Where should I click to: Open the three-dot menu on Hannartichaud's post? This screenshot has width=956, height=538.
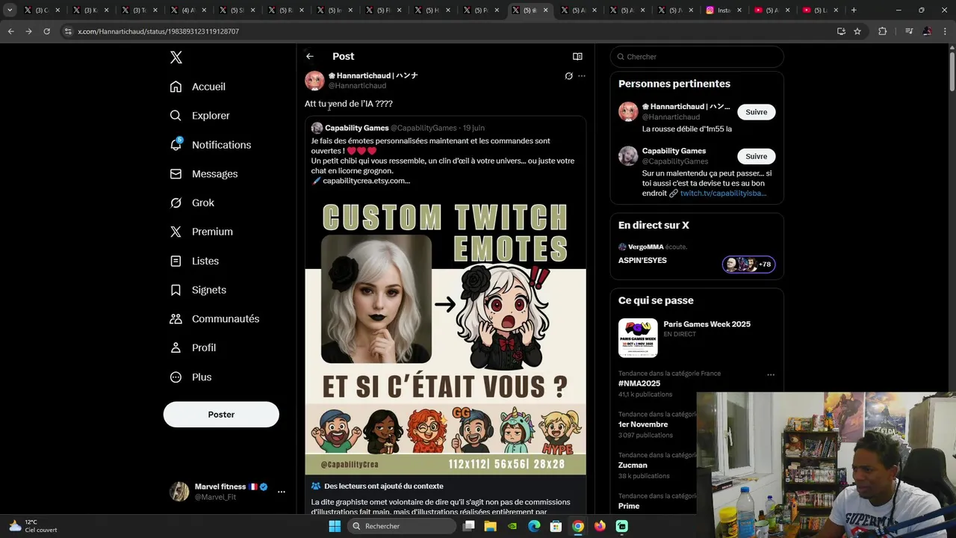coord(582,76)
